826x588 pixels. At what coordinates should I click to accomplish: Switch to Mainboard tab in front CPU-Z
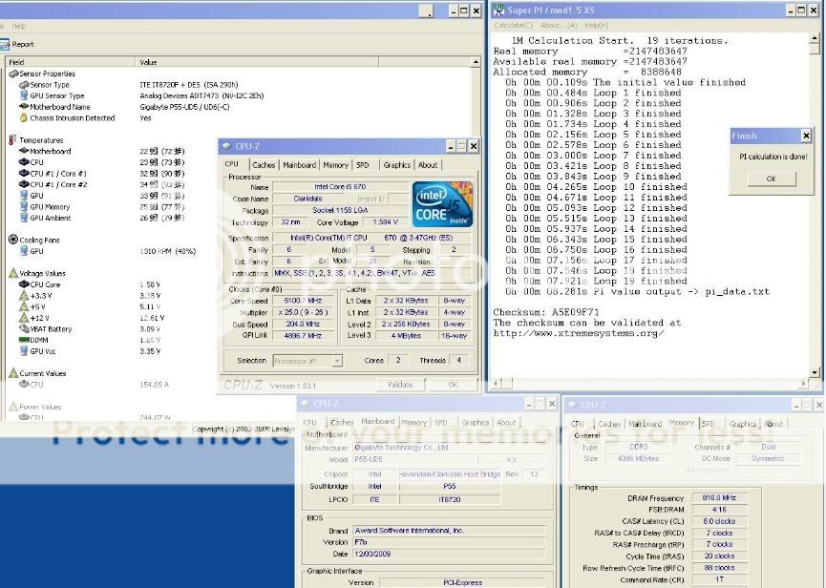pos(299,165)
